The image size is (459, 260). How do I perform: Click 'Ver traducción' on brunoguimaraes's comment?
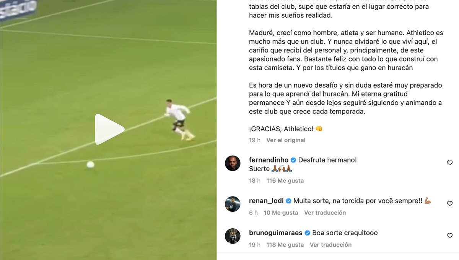tap(330, 245)
